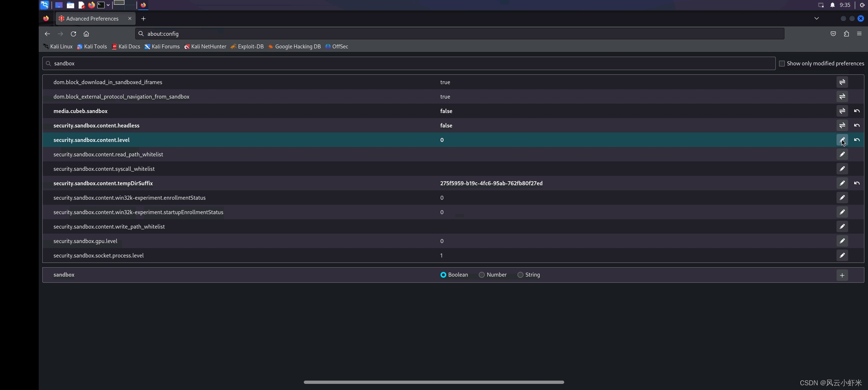The height and width of the screenshot is (390, 868).
Task: Edit security.sandbox.content.write_path_whitelist
Action: [842, 226]
